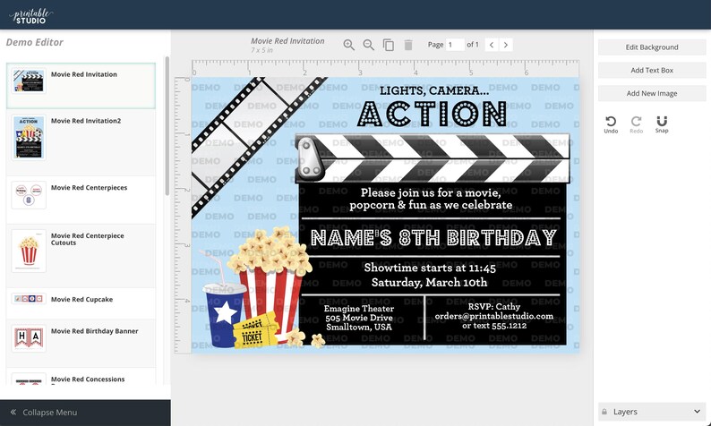Click the Birthday Banner HA thumbnail
711x426 pixels.
click(29, 338)
